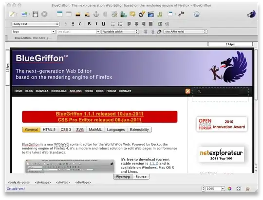Screen dimensions: 263x200
Task: Click the Get add-ons link
Action: pos(16,189)
